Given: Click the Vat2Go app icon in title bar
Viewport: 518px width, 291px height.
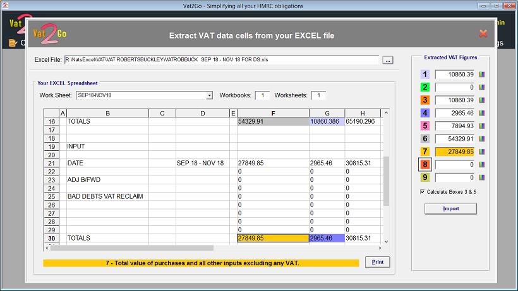Looking at the screenshot, I should 5,6.
